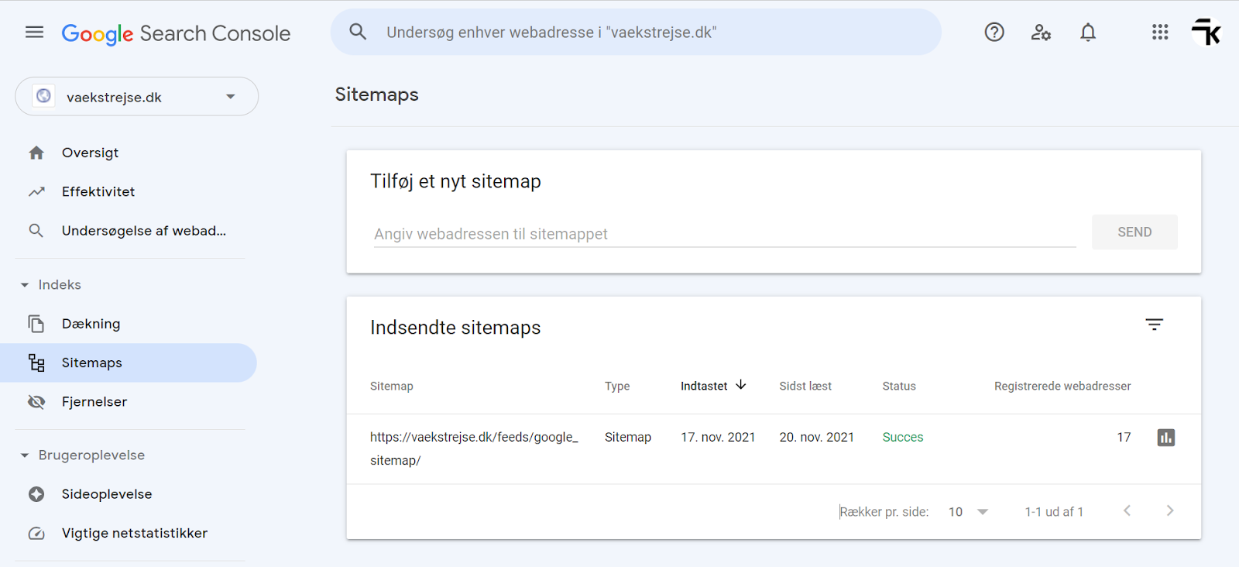
Task: Open the Google apps grid
Action: point(1160,32)
